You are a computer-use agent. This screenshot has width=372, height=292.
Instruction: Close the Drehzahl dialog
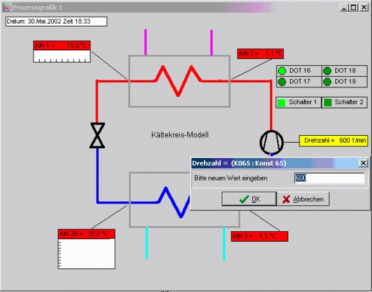(x=363, y=163)
